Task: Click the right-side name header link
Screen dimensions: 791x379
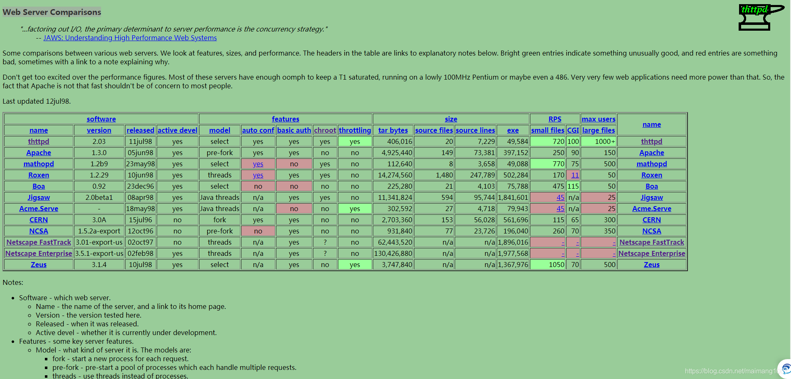Action: pyautogui.click(x=652, y=124)
